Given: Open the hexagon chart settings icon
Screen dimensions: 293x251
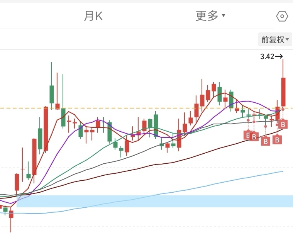Looking at the screenshot, I should pyautogui.click(x=282, y=16).
